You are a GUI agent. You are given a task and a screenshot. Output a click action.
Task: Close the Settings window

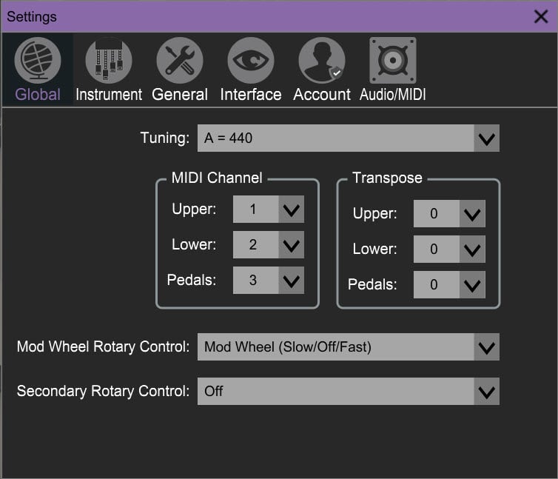[541, 16]
